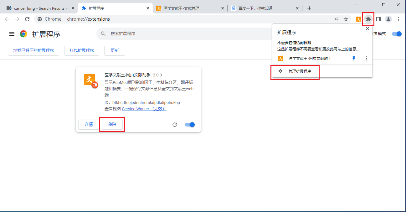The image size is (406, 212).
Task: Click the 移除 button
Action: (x=112, y=124)
